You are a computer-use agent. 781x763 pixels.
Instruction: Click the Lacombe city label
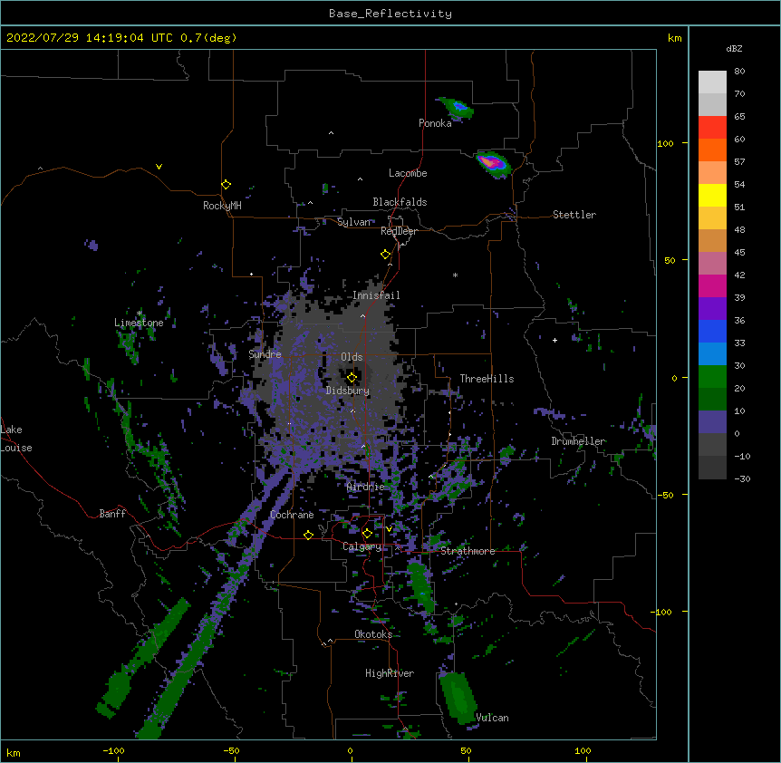(x=408, y=173)
